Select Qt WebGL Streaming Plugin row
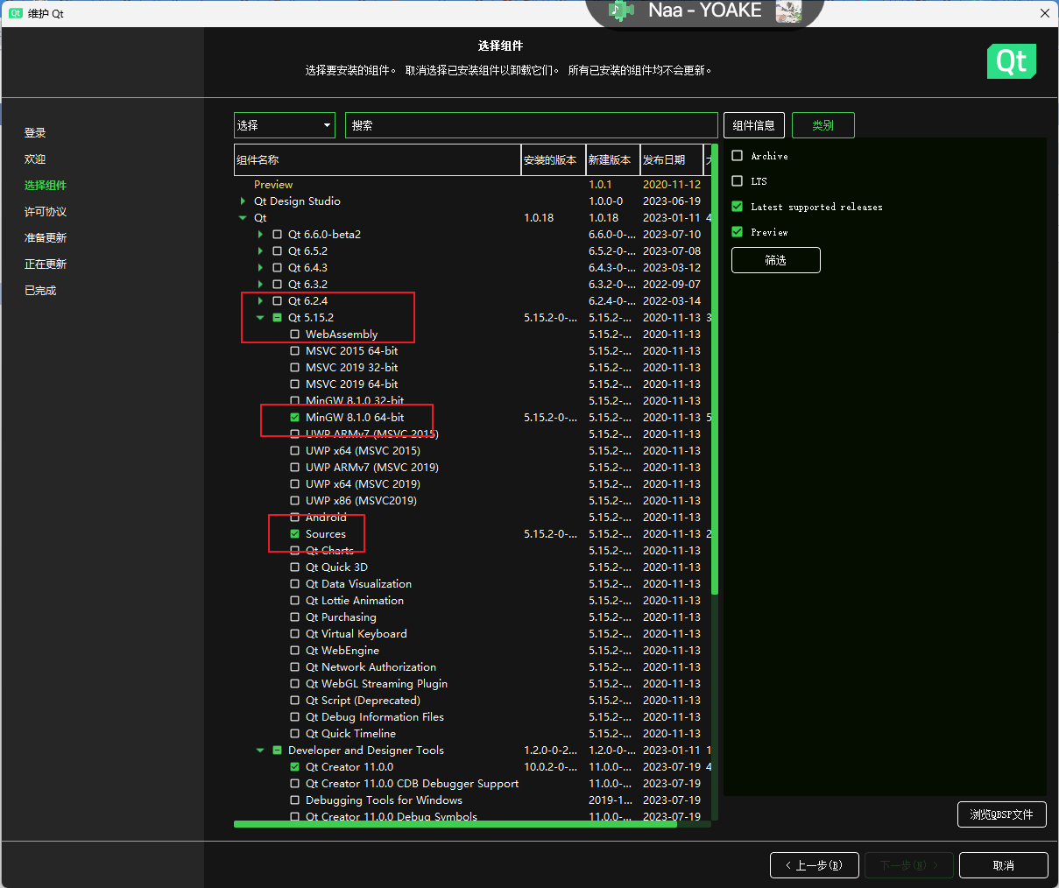The height and width of the screenshot is (888, 1059). 472,684
